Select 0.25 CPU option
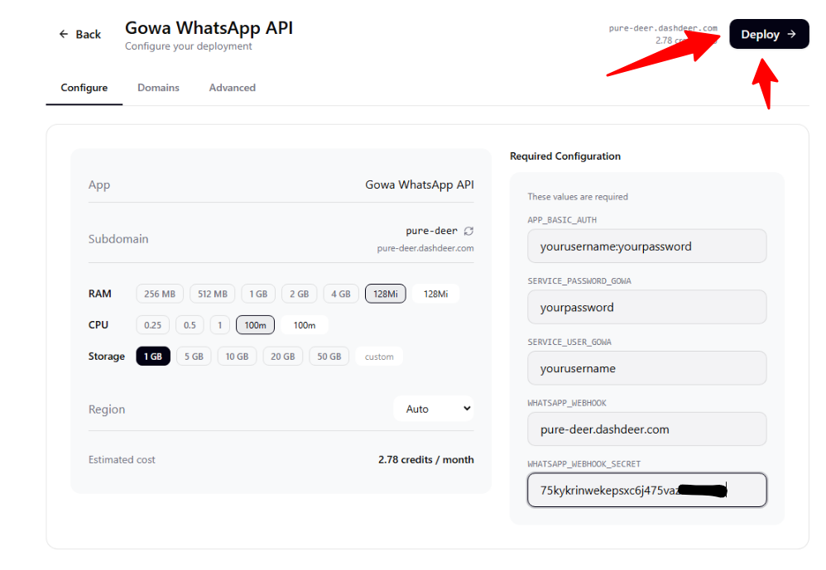The width and height of the screenshot is (826, 570). tap(153, 325)
